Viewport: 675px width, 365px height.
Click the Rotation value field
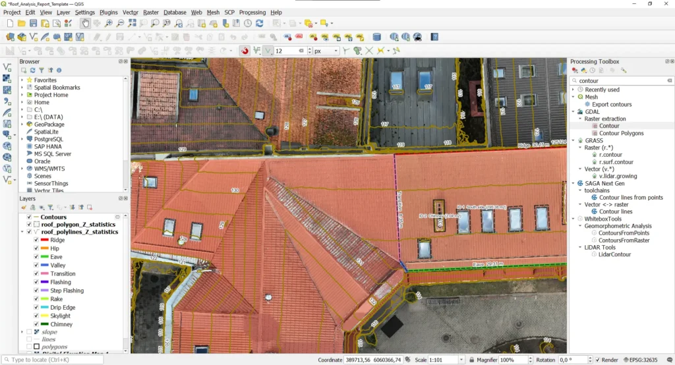(x=573, y=360)
